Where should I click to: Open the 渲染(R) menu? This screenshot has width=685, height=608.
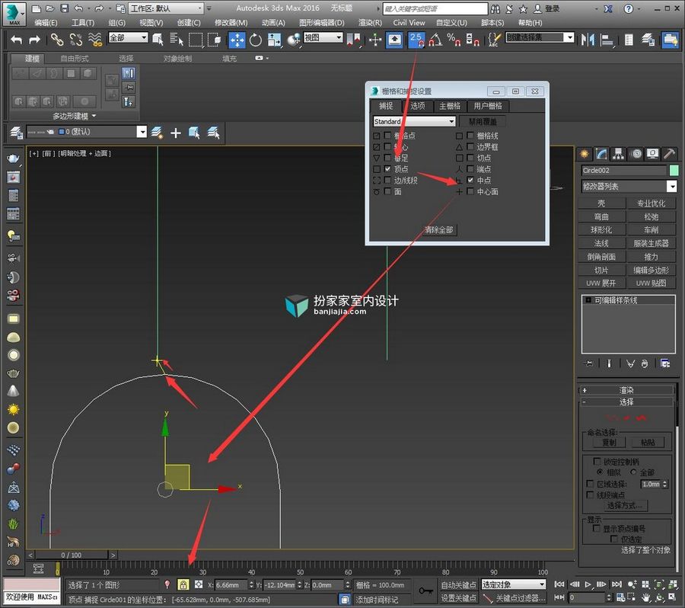click(370, 23)
